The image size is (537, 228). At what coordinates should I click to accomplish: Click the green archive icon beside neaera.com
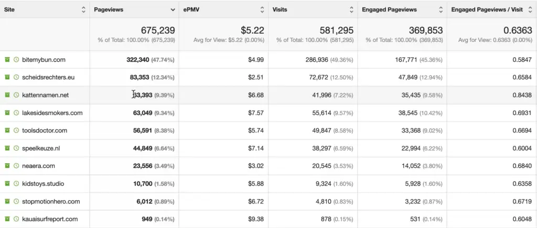click(7, 166)
